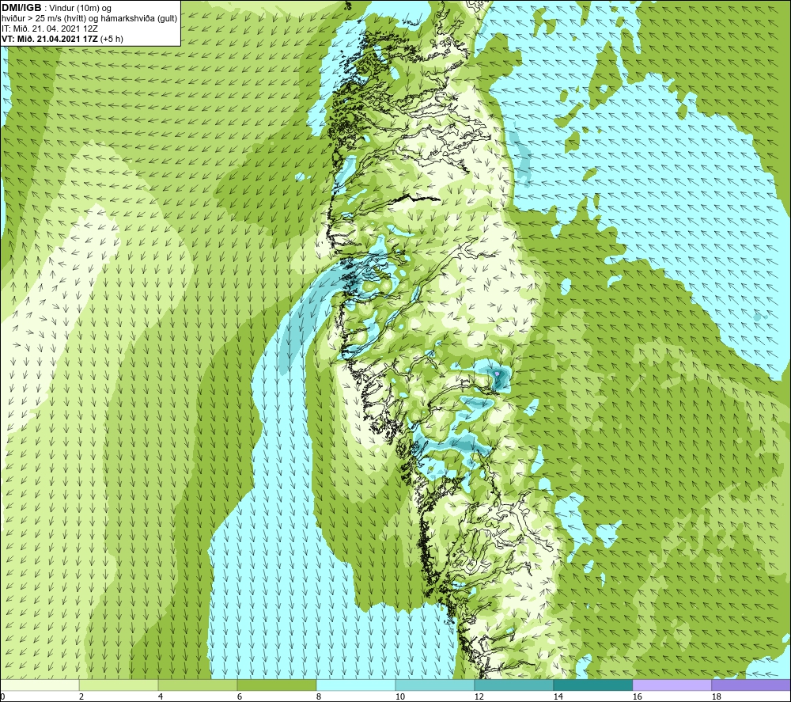
Task: Click the legend label '4'
Action: click(x=161, y=696)
